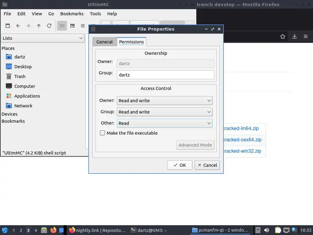313x235 pixels.
Task: Launch file manager from taskbar quick launch
Action: point(44,230)
